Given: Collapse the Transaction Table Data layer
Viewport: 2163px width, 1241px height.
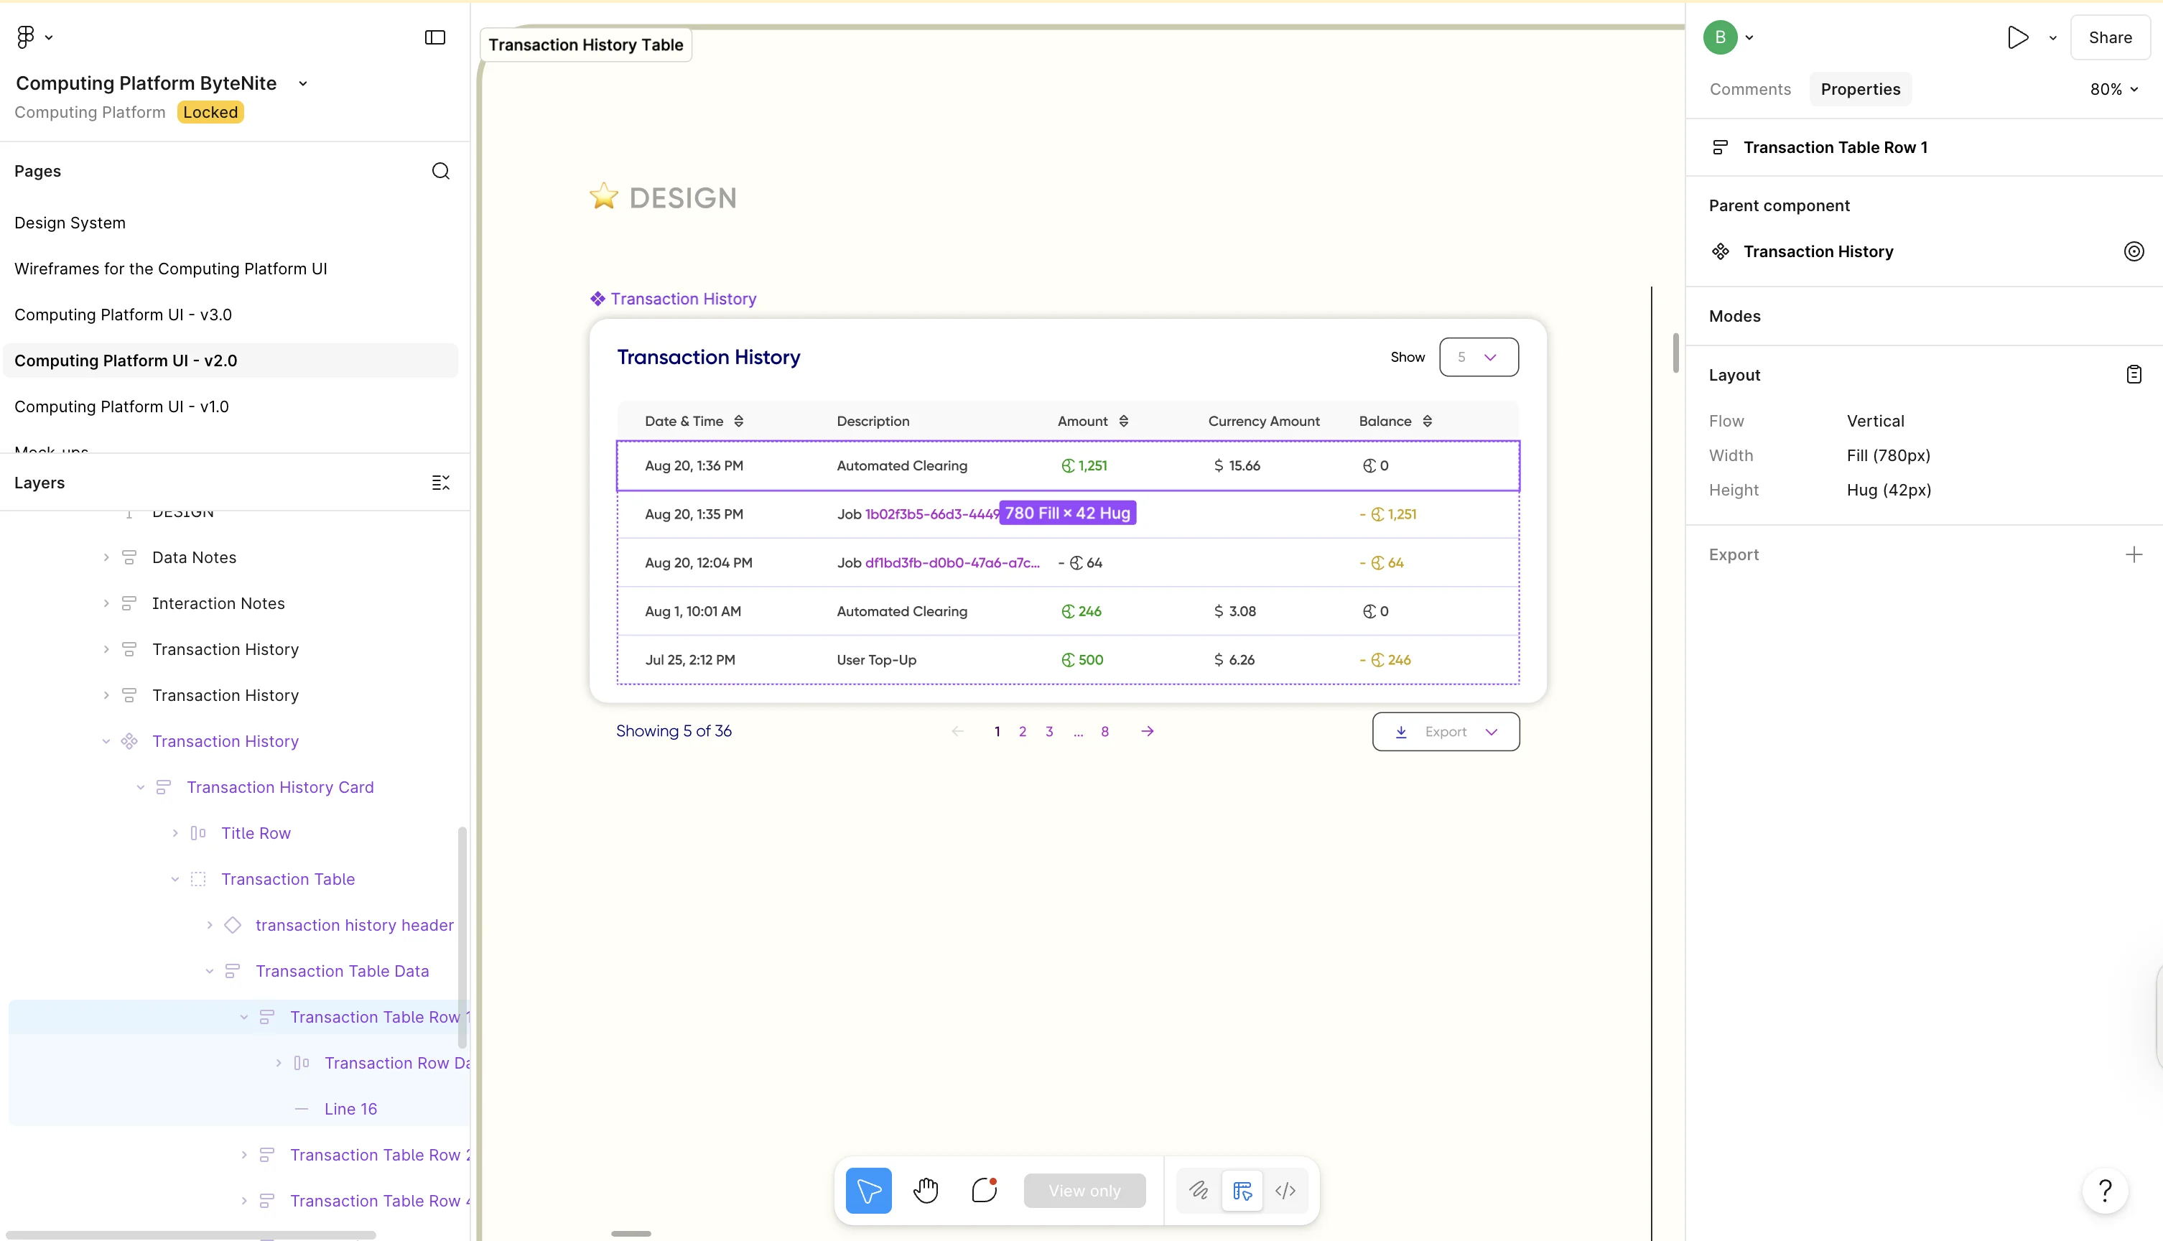Looking at the screenshot, I should click(209, 972).
